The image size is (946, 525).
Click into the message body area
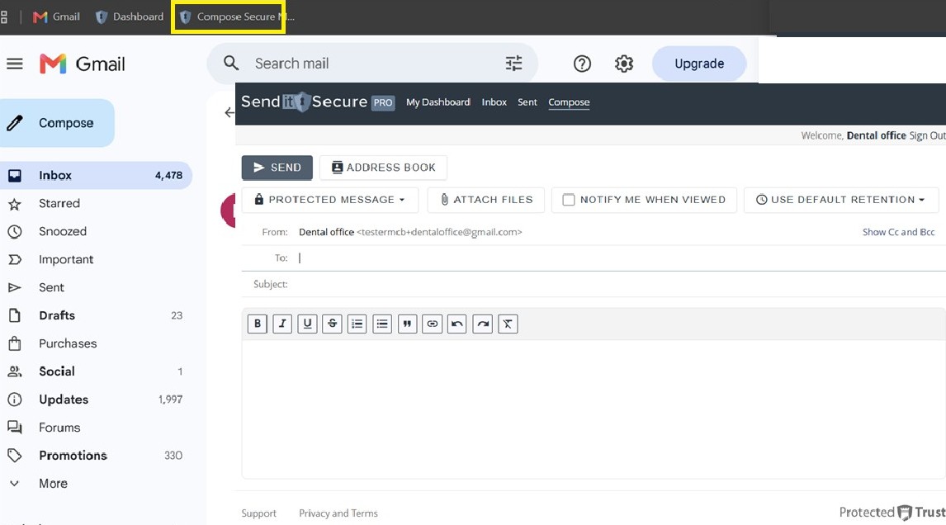point(594,409)
